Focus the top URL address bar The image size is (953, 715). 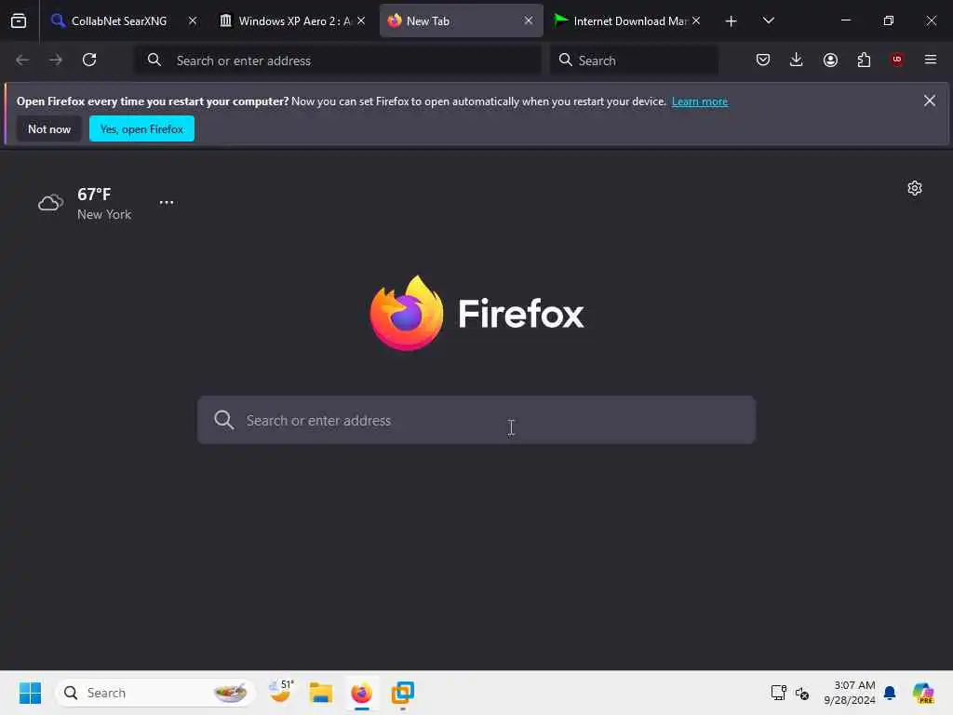(x=338, y=61)
